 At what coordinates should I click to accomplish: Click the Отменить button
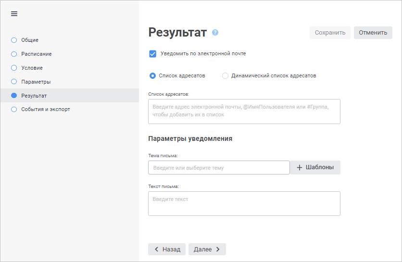click(373, 33)
